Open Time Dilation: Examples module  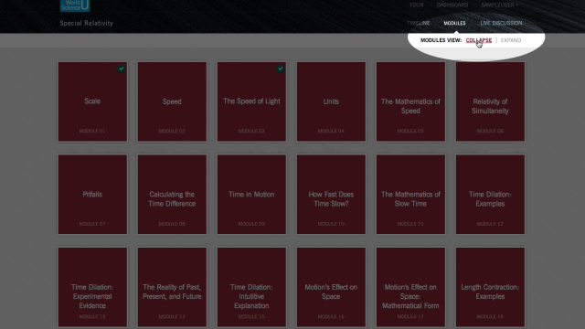(490, 195)
